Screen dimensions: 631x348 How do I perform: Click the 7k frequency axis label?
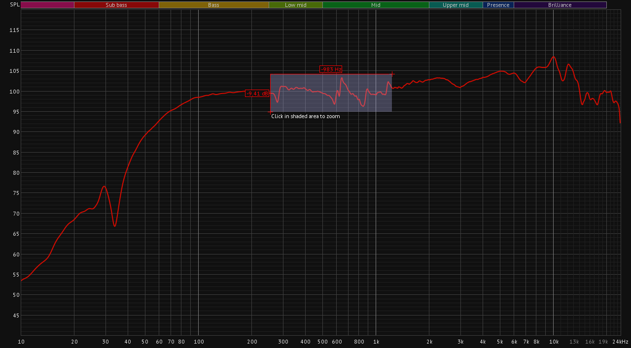[x=526, y=342]
